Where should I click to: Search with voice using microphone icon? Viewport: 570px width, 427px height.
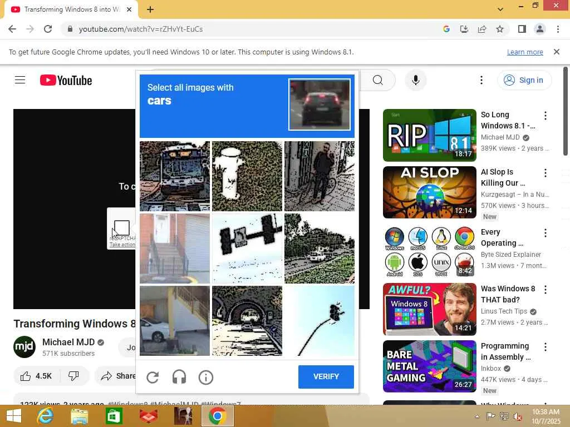(416, 80)
